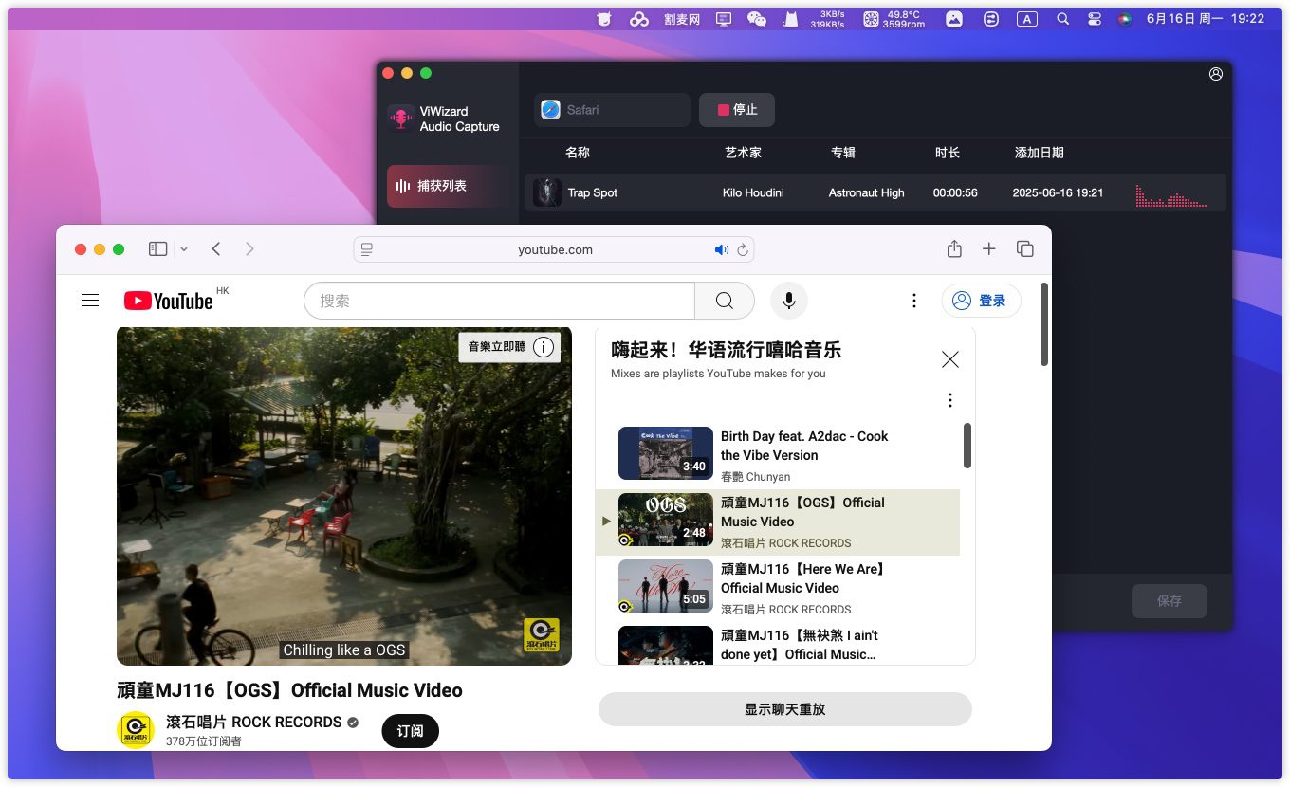Expand the Safari sidebar dropdown chevron

point(184,249)
